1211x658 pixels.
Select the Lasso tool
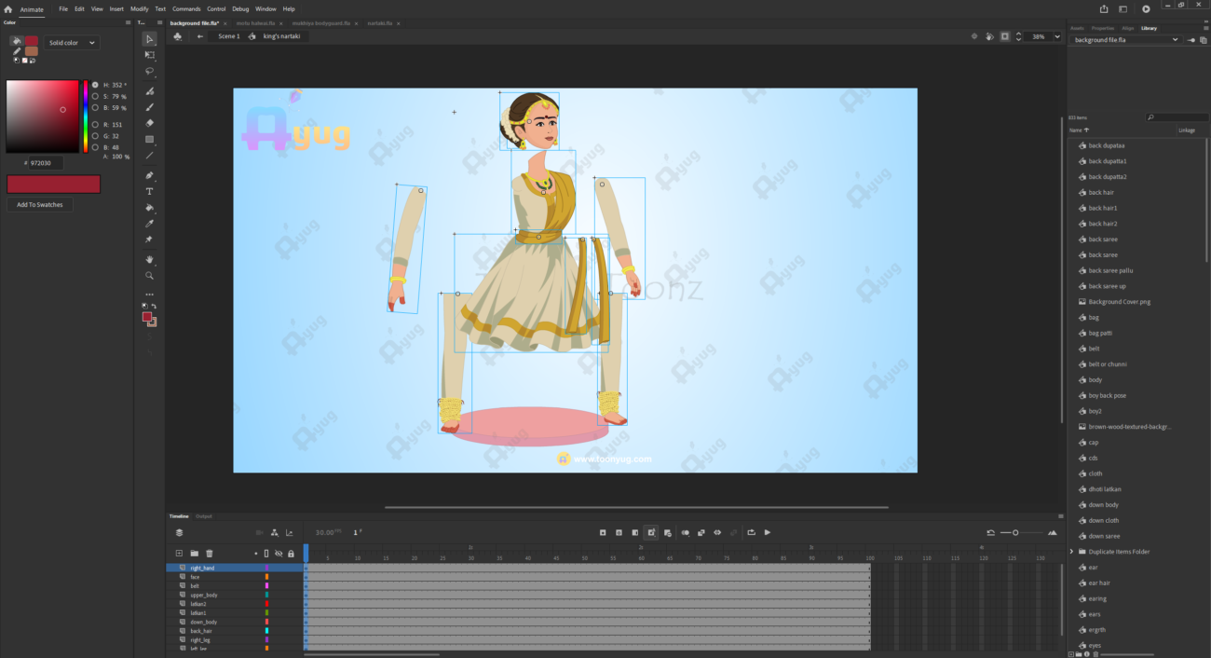tap(150, 71)
